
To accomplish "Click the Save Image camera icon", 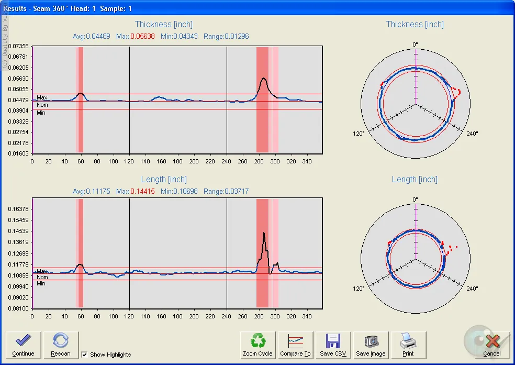I will (x=371, y=341).
